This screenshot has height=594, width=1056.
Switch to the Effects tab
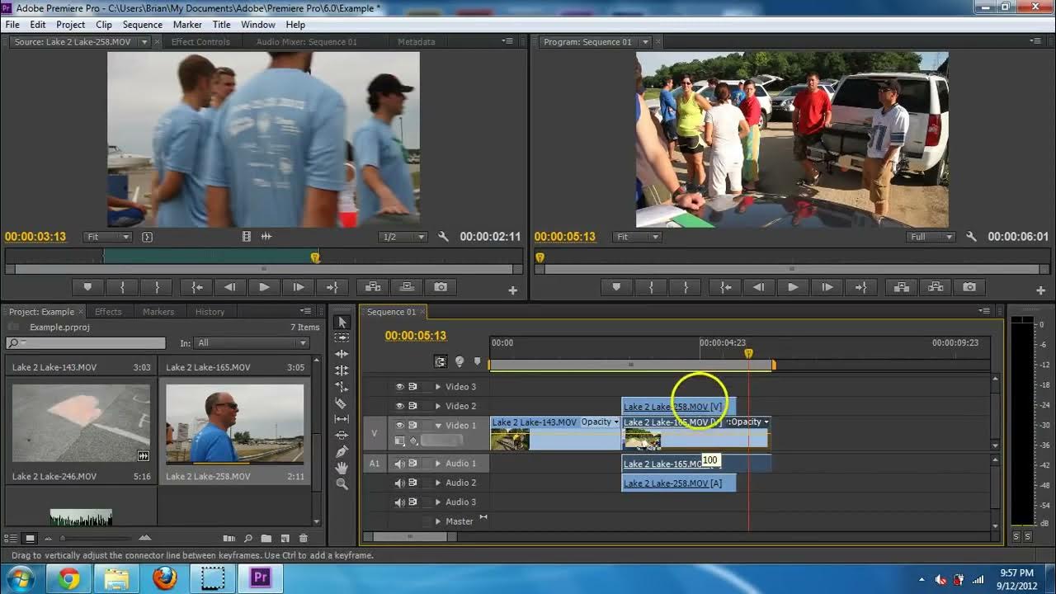[108, 312]
